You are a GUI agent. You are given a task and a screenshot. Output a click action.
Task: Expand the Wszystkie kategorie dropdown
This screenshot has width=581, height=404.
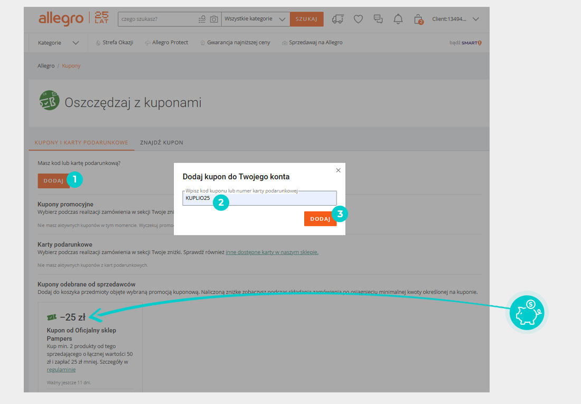pos(255,20)
